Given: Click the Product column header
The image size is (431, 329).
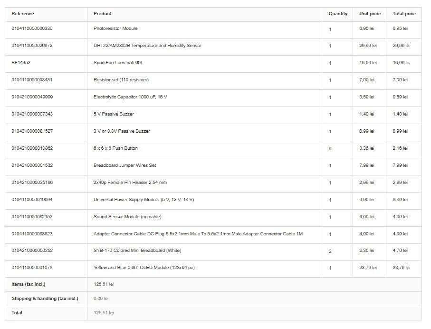Looking at the screenshot, I should click(x=102, y=14).
